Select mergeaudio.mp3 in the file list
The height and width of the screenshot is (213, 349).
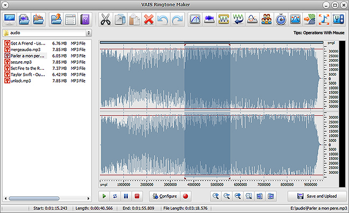point(45,49)
